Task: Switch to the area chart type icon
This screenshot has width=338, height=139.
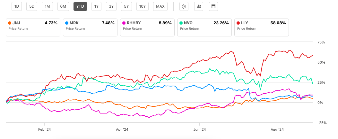Action: 198,6
